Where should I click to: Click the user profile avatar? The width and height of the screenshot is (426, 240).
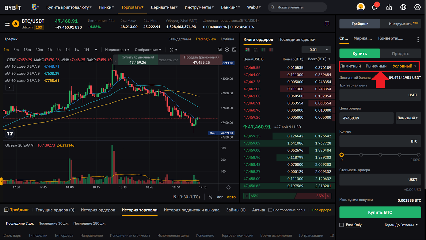coord(361,7)
